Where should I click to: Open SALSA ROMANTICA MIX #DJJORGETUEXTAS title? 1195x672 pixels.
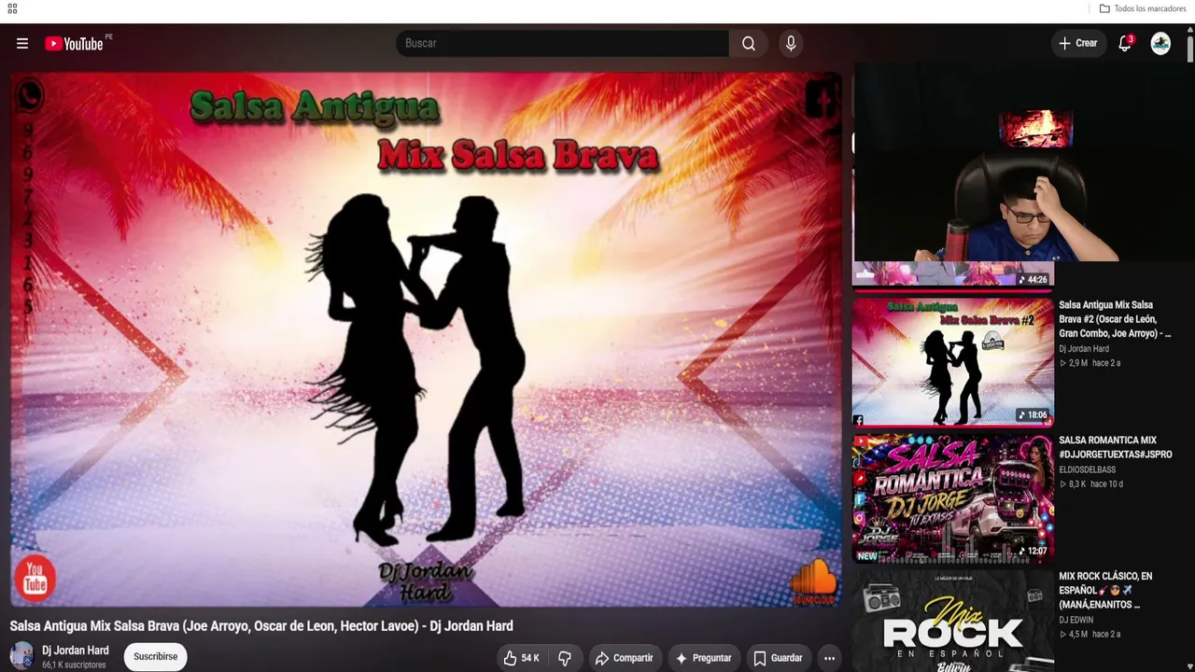tap(1116, 447)
